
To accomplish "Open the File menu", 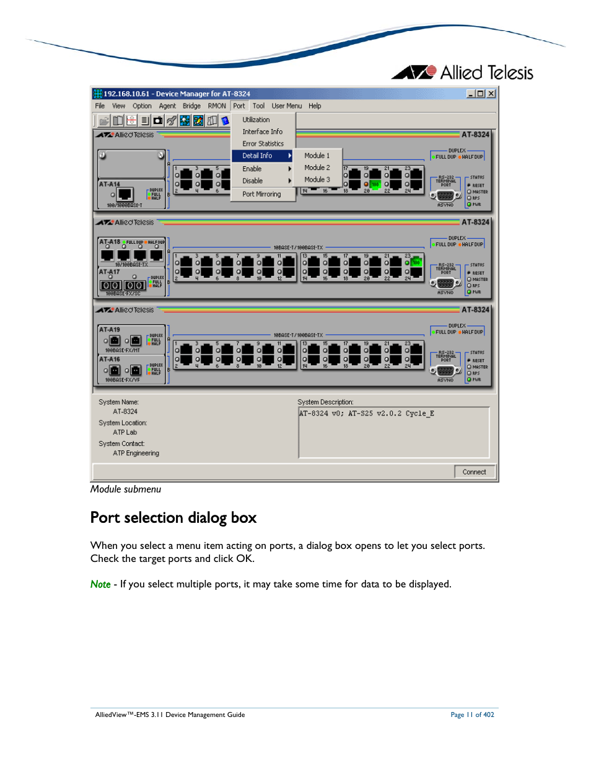I will (100, 106).
